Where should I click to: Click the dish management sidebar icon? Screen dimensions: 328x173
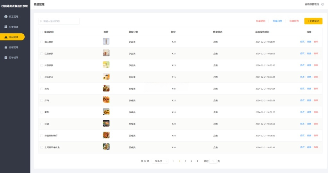coord(6,37)
